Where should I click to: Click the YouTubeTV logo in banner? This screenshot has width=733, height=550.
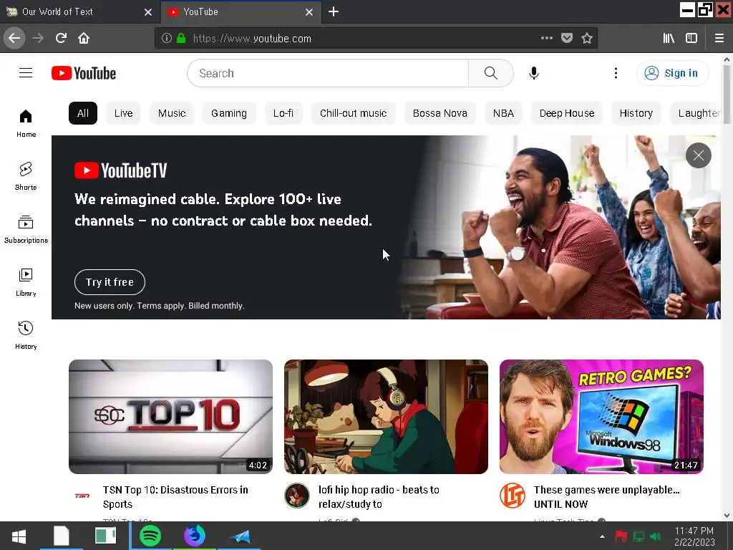coord(120,170)
